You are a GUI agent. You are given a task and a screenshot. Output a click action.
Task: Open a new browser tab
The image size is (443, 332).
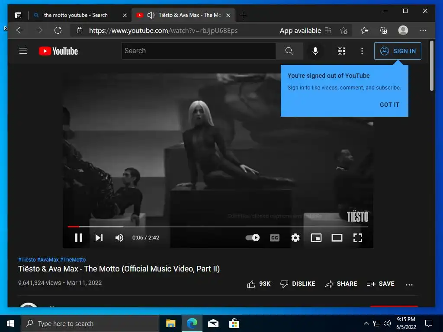[x=243, y=15]
